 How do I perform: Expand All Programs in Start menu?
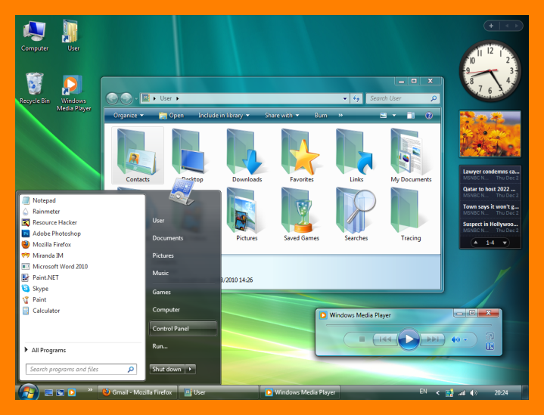[48, 350]
